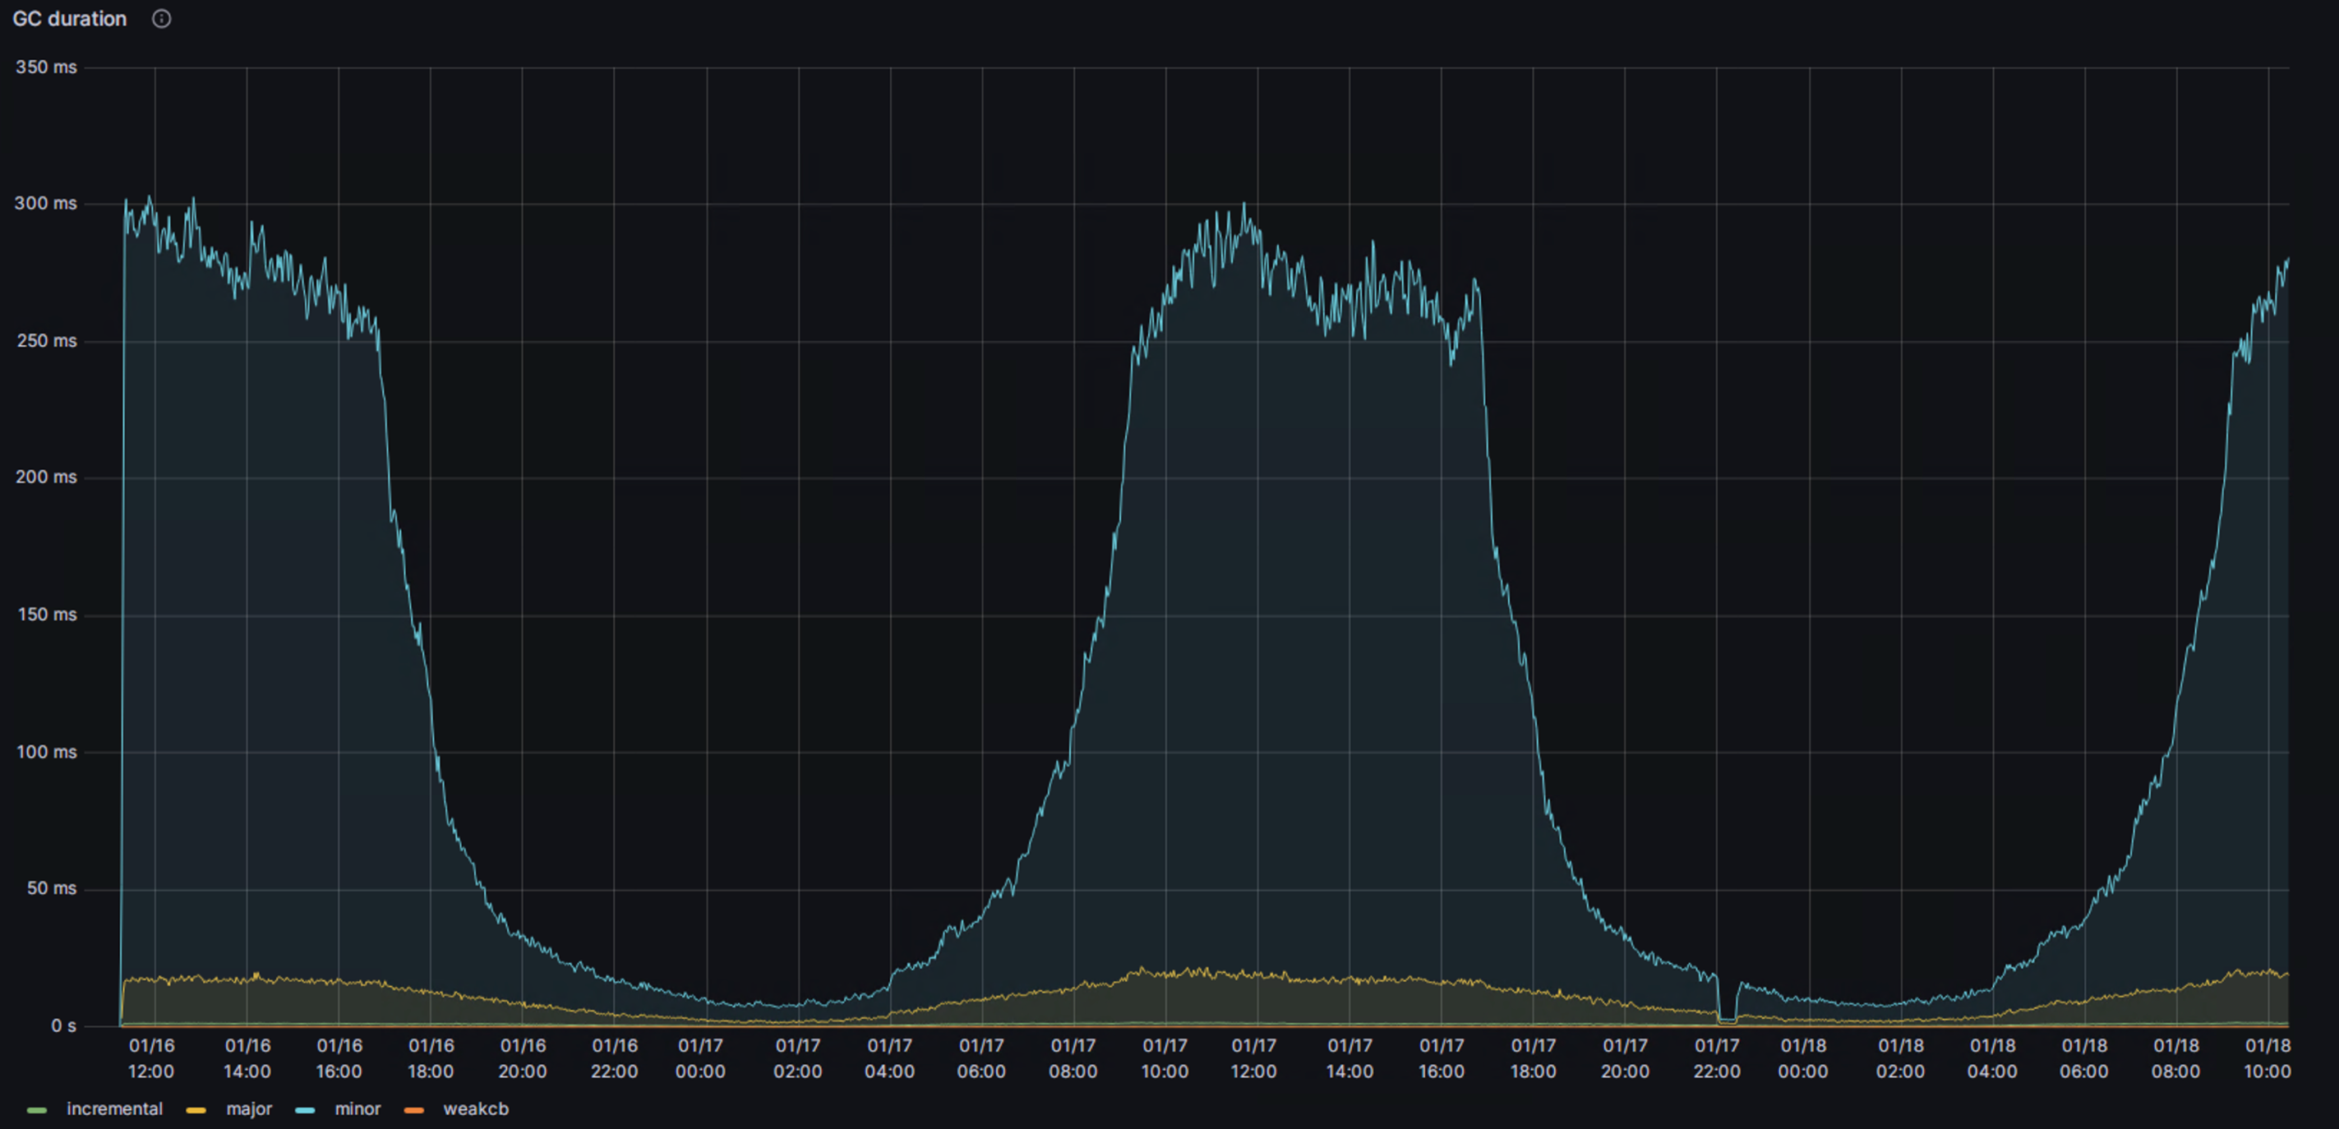Click the 01/18 10:00 time axis label
This screenshot has height=1129, width=2339.
pos(2267,1058)
